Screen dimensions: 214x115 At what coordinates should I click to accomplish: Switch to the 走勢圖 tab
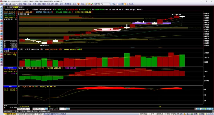point(9,7)
